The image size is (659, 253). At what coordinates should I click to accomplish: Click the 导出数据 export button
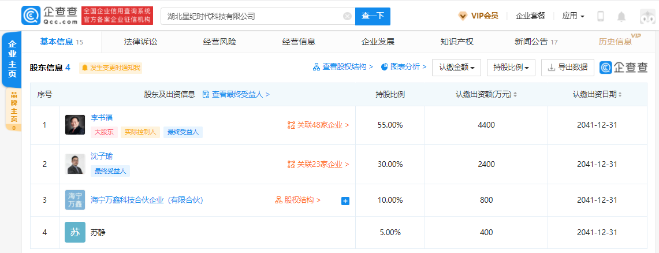click(x=567, y=67)
